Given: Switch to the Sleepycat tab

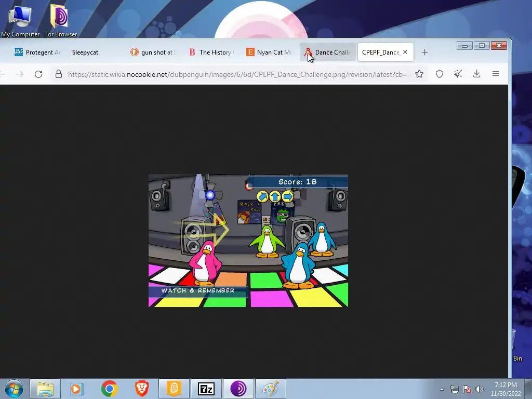Looking at the screenshot, I should point(85,52).
